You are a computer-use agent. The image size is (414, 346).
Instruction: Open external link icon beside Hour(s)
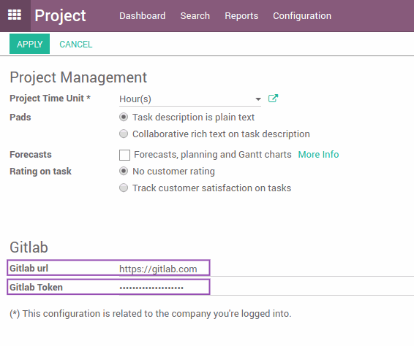[x=273, y=99]
